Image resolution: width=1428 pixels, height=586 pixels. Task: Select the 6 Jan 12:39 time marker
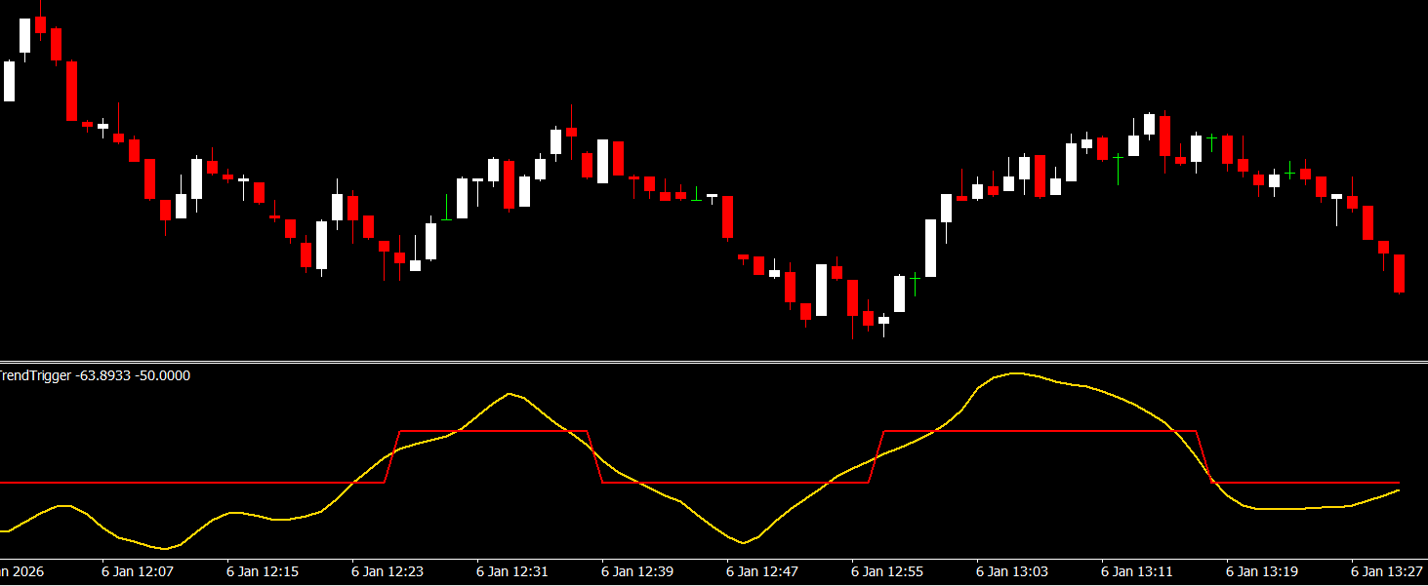(637, 570)
